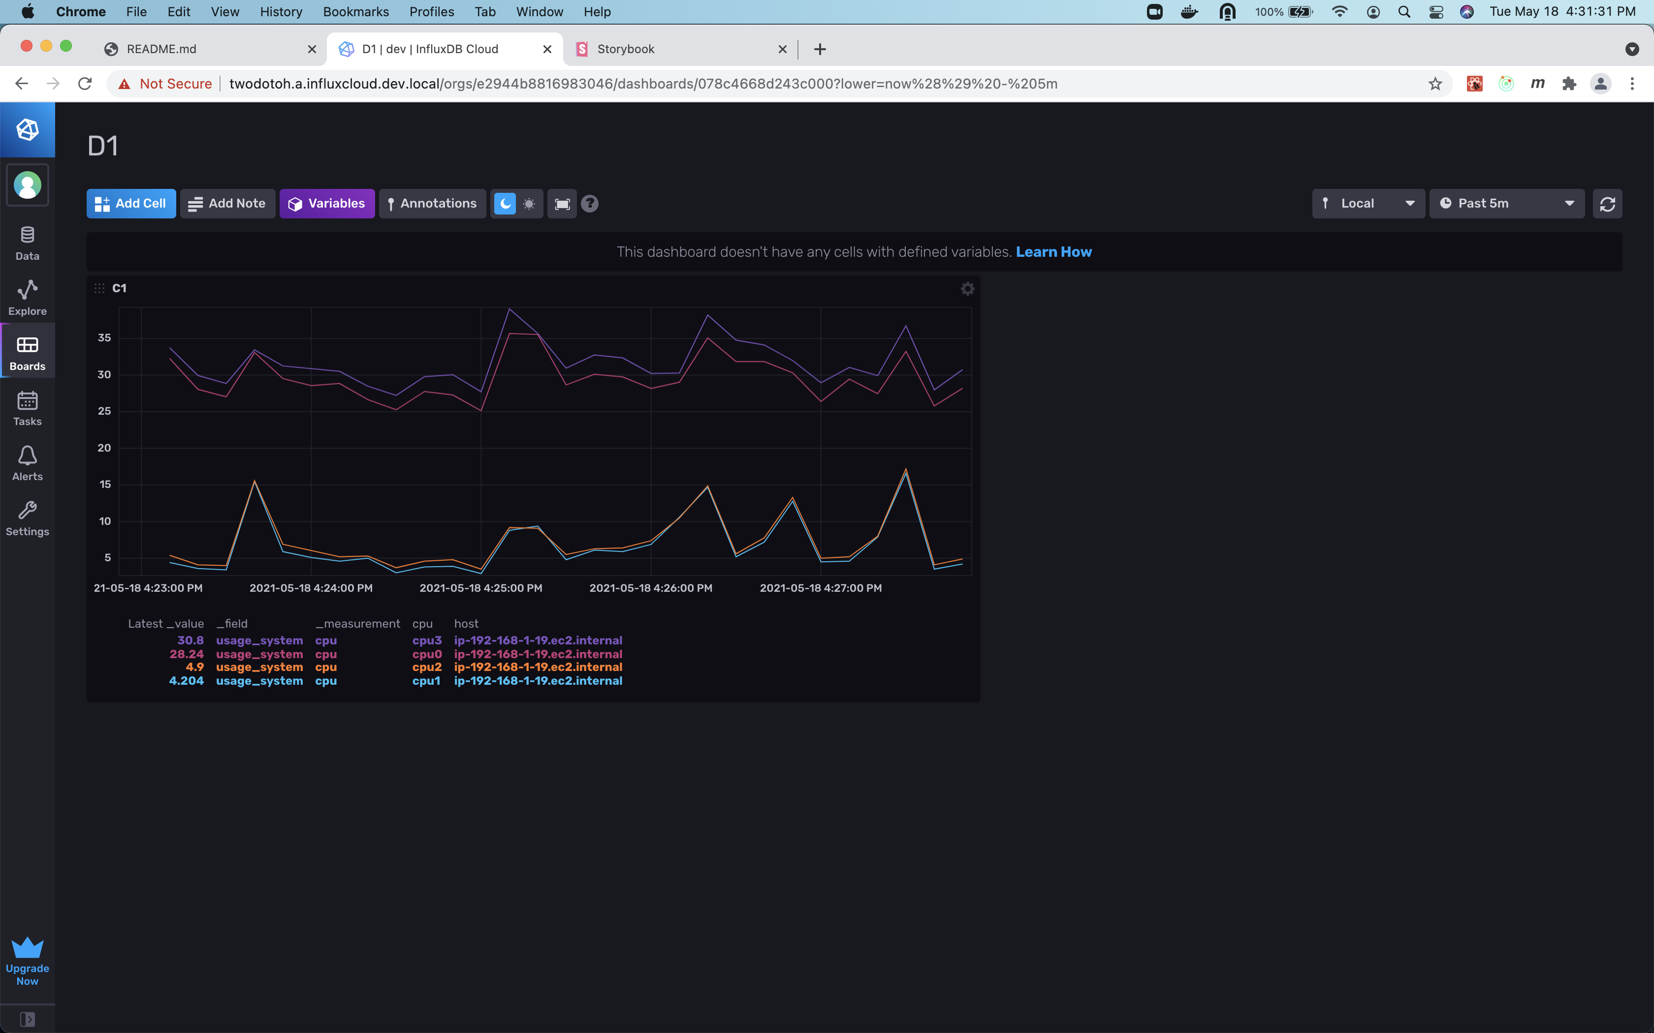Open the Explore section in sidebar
The height and width of the screenshot is (1033, 1654).
27,296
